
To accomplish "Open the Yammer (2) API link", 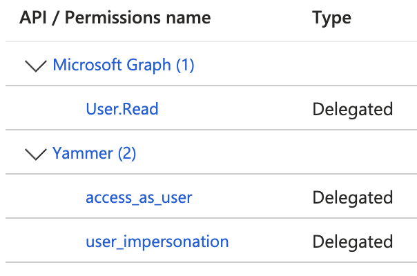I will coord(94,153).
